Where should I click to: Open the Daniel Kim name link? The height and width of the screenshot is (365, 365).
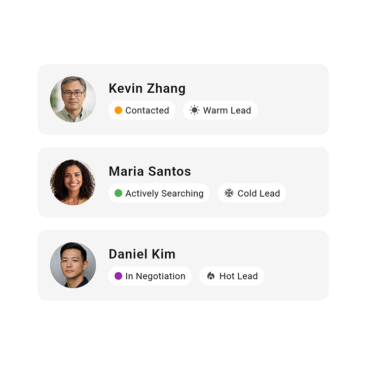tap(142, 254)
